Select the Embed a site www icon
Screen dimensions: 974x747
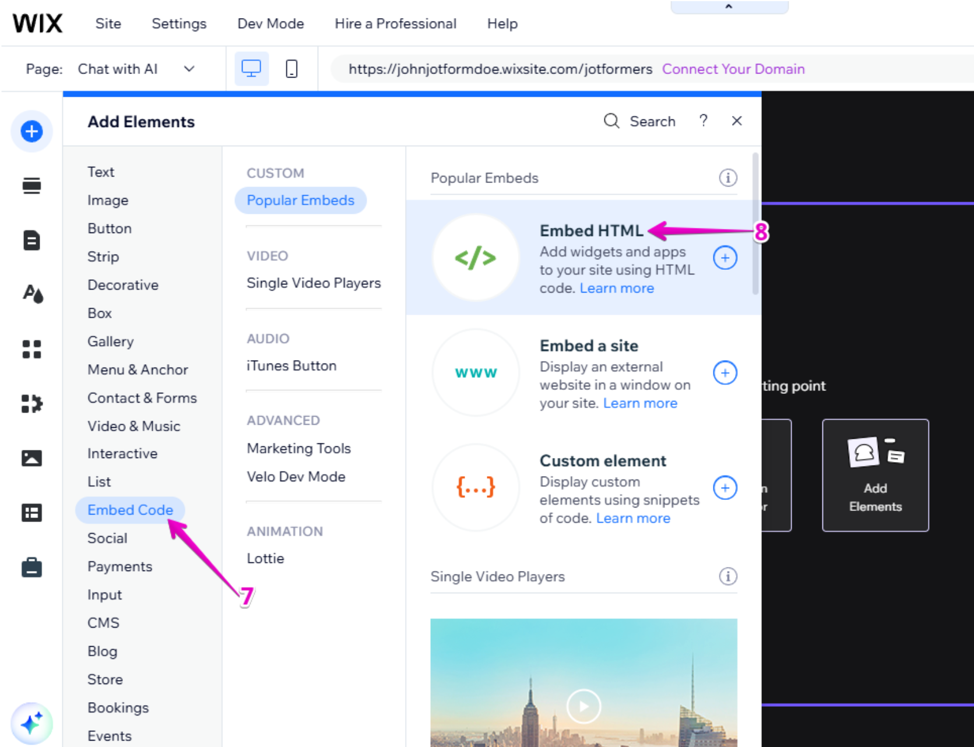point(476,372)
